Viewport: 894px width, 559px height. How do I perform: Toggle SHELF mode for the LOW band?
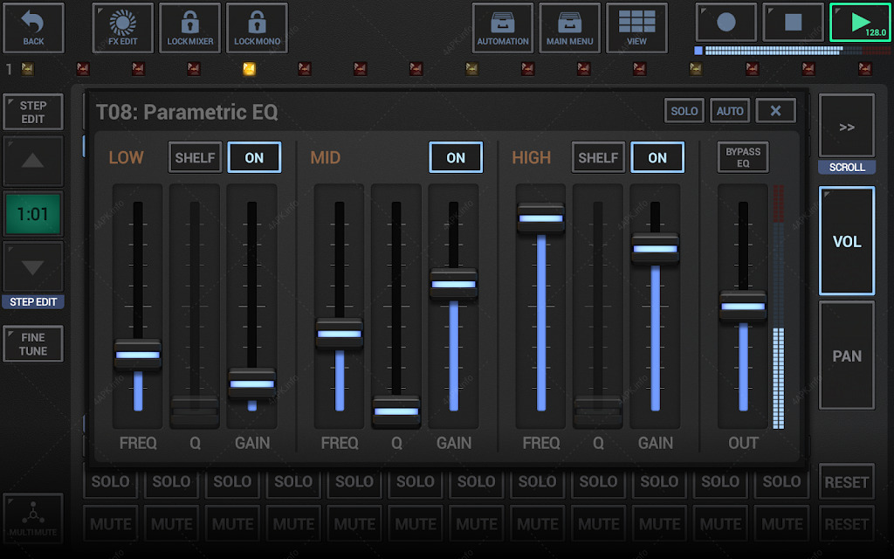(195, 157)
